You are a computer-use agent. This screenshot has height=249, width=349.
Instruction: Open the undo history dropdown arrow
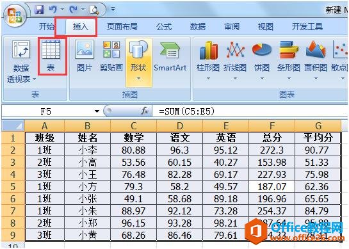coord(63,10)
